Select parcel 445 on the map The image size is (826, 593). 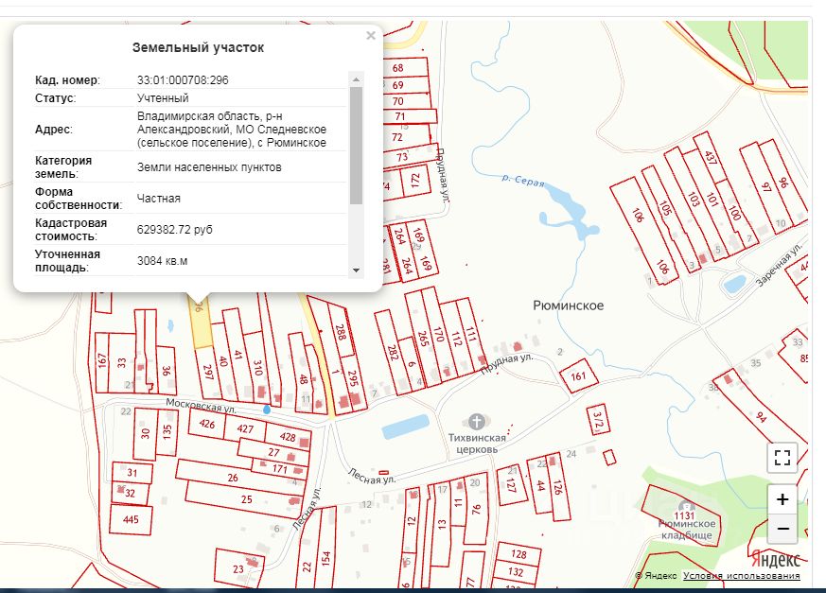(131, 520)
